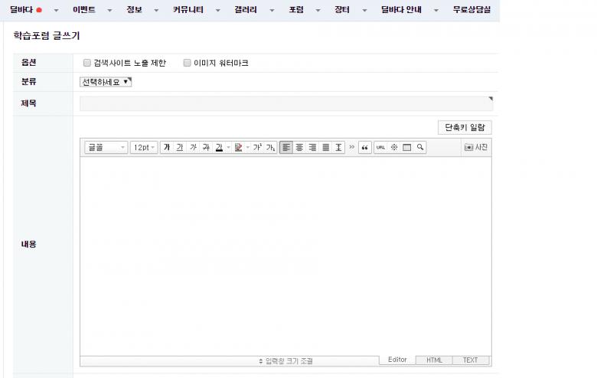Open the 글꼴 font family dropdown
The height and width of the screenshot is (378, 597).
point(106,148)
